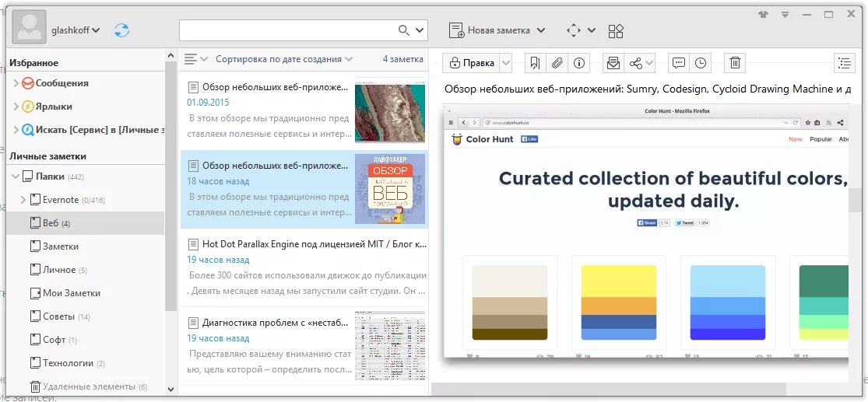Click the light blue palette swatch
This screenshot has width=868, height=402.
(x=727, y=302)
